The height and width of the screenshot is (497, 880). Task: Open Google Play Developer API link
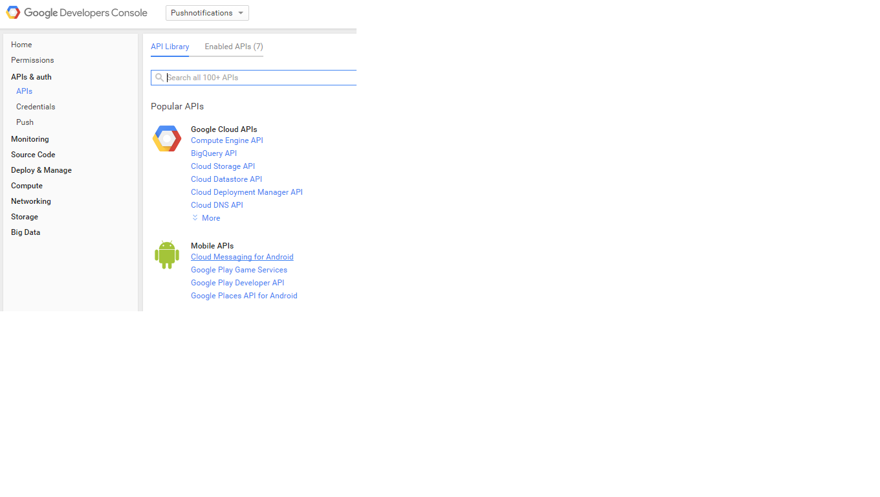(x=237, y=283)
